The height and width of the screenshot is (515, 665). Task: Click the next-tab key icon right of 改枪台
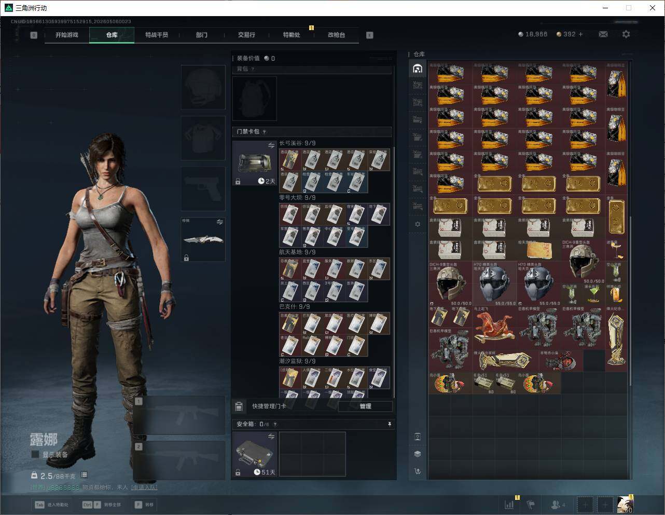(x=370, y=35)
